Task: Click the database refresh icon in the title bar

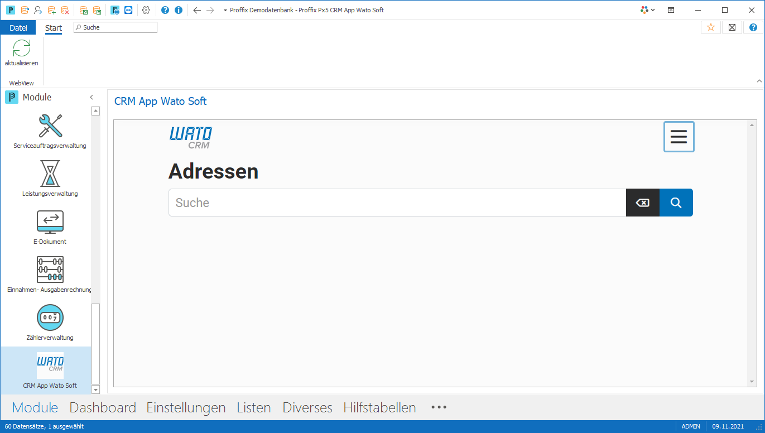Action: pyautogui.click(x=25, y=10)
